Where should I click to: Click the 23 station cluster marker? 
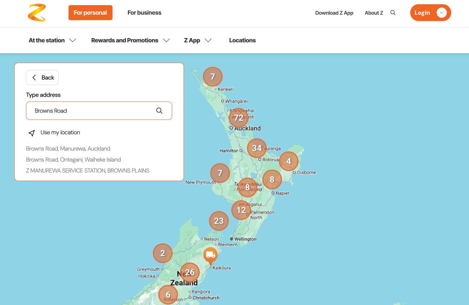pos(219,221)
